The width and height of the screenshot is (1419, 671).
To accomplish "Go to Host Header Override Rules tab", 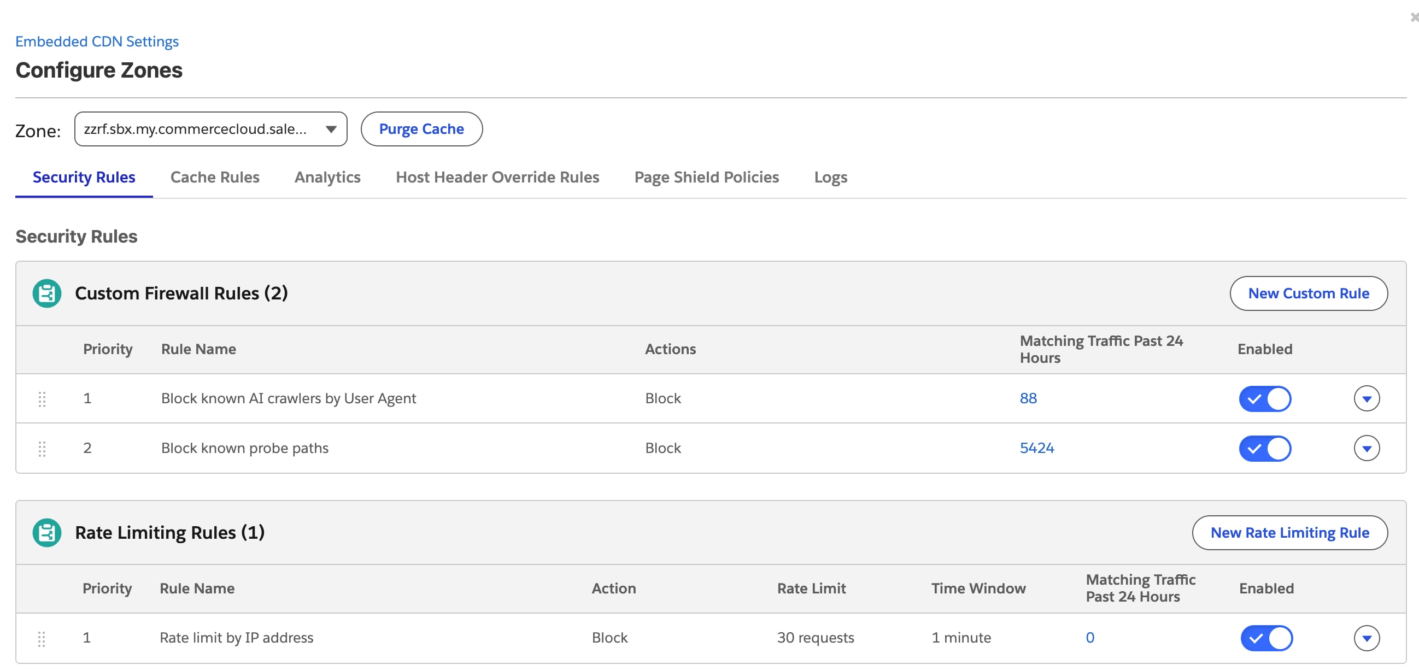I will pos(497,177).
